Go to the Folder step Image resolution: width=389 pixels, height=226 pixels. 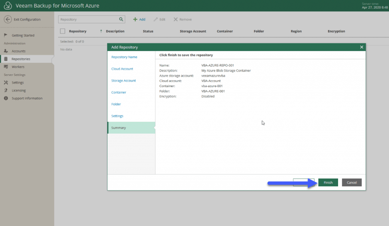[x=116, y=104]
